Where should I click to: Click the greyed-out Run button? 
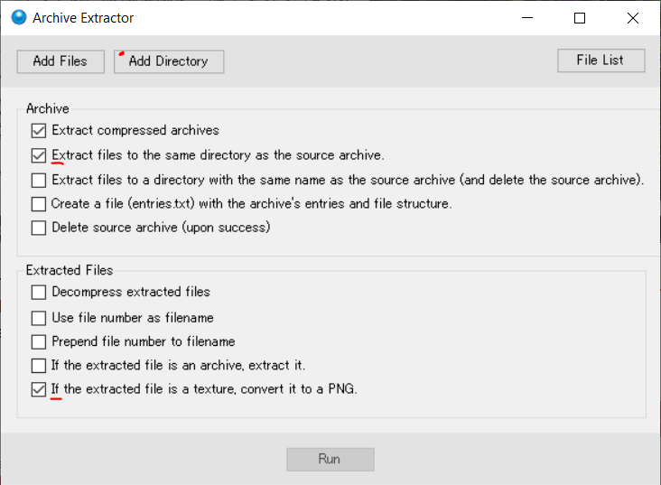[330, 460]
